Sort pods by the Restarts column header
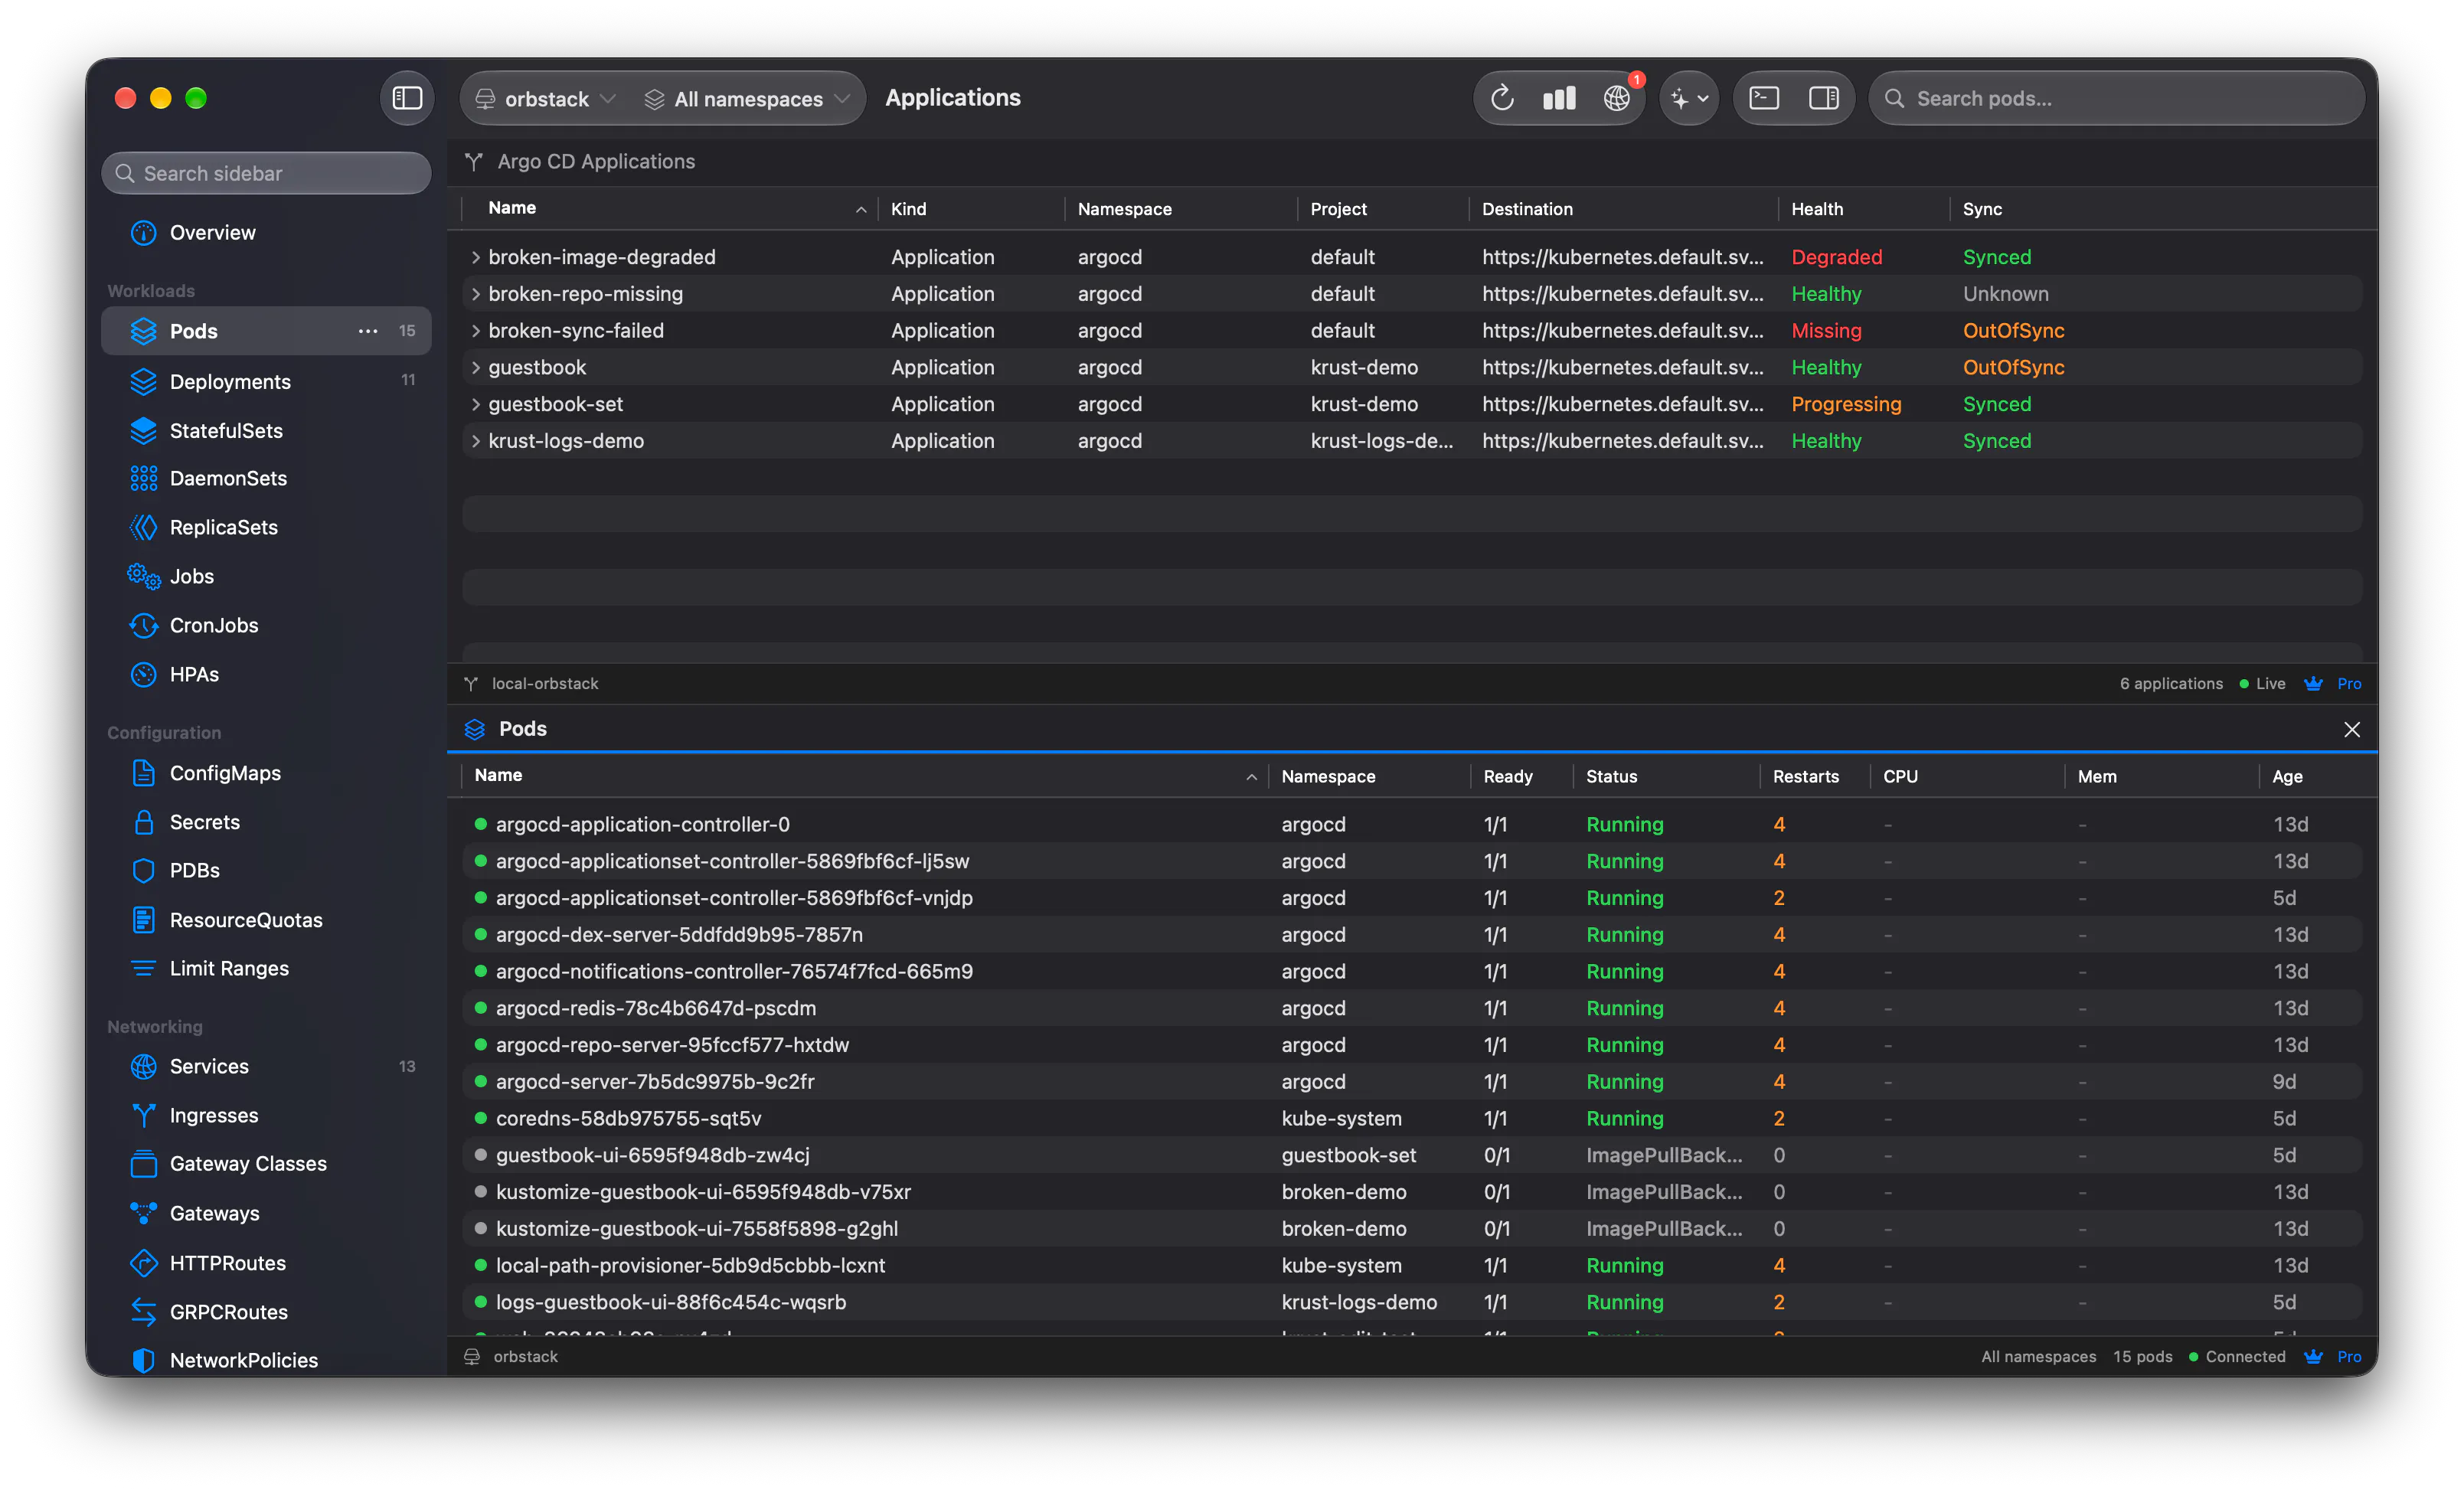This screenshot has height=1490, width=2464. click(1805, 776)
